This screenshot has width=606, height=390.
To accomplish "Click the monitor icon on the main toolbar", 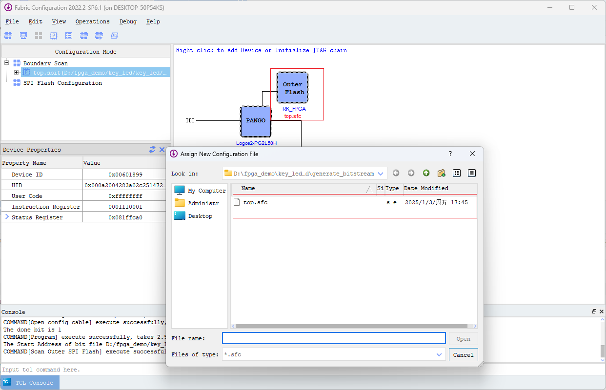I will [x=23, y=35].
